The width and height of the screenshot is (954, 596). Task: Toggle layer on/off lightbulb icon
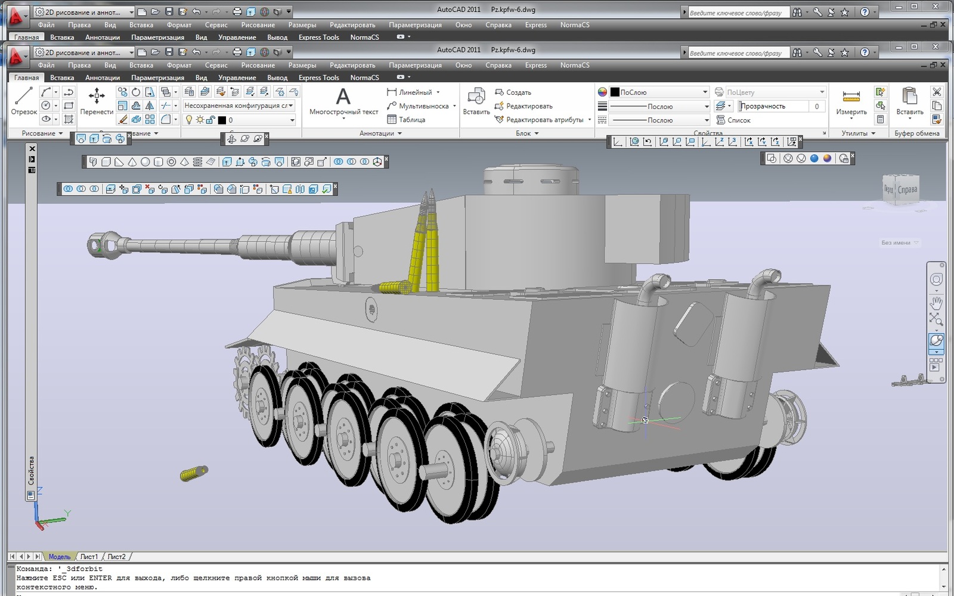coord(189,120)
